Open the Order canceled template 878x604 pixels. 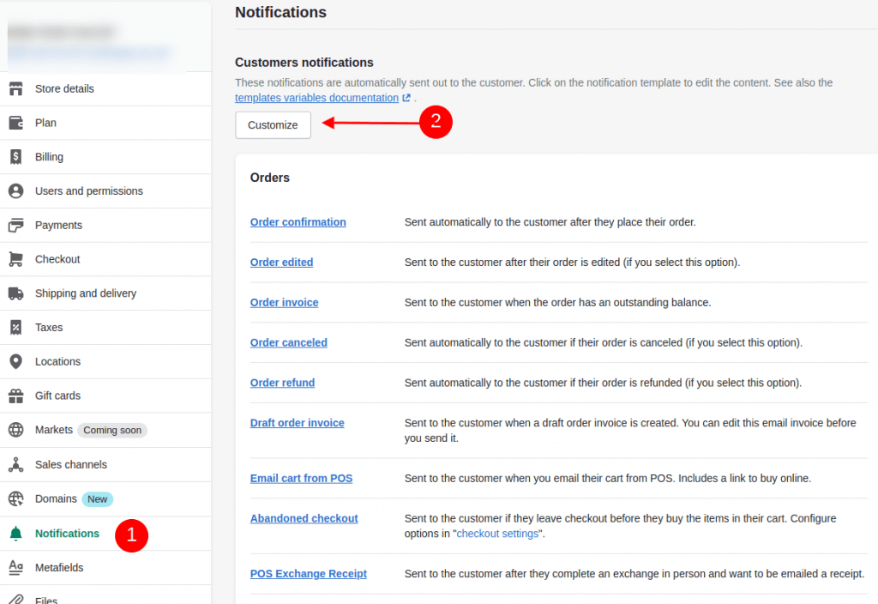(288, 342)
